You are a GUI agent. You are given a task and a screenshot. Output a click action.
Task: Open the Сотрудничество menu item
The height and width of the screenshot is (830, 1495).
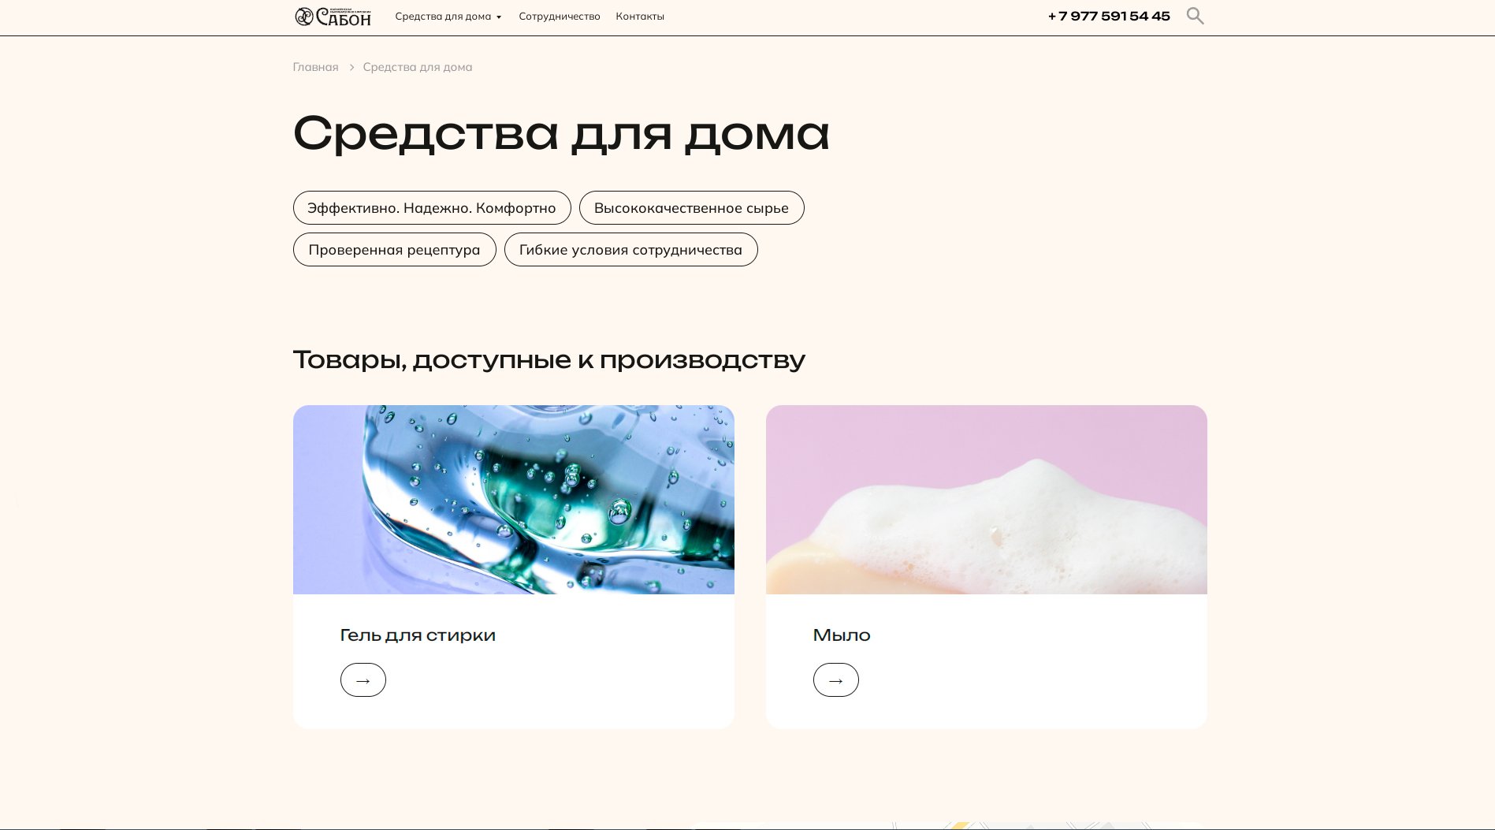click(560, 17)
